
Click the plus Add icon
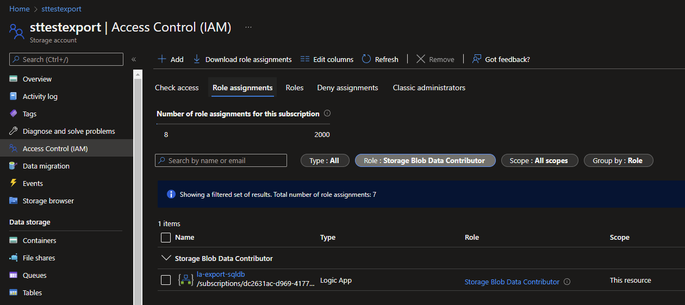tap(162, 59)
